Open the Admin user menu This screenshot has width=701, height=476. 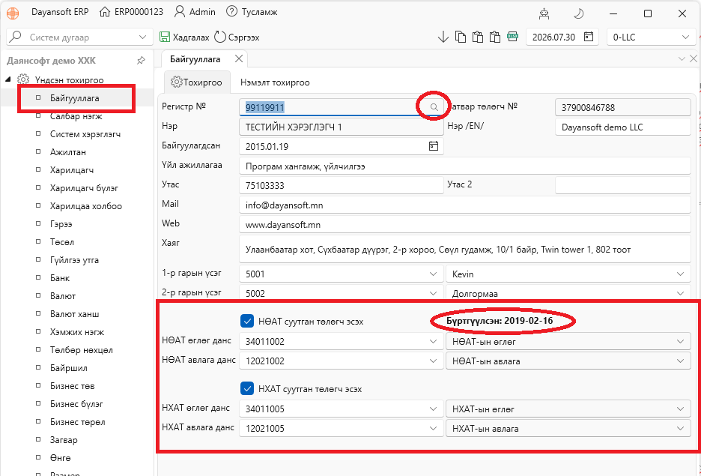pos(195,12)
